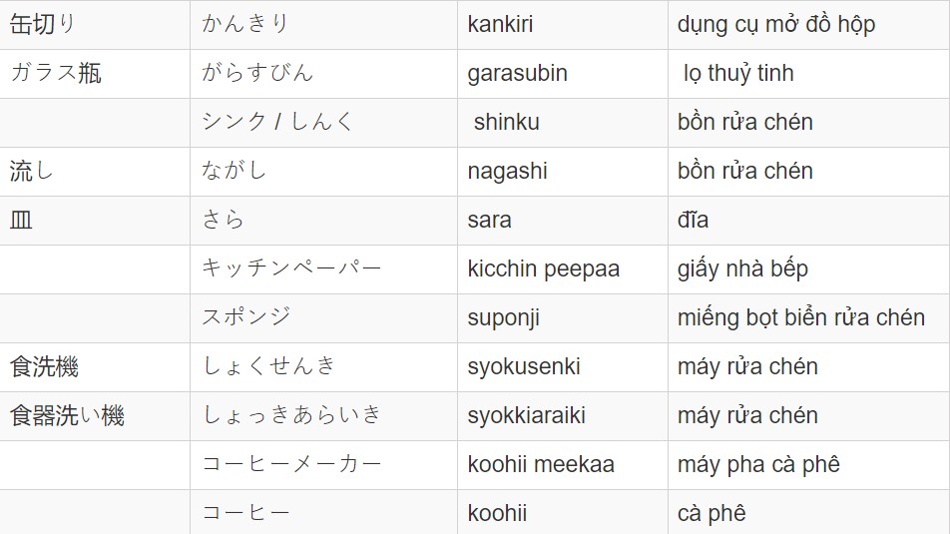Click the Vietnamese meaning đĩa

(693, 220)
